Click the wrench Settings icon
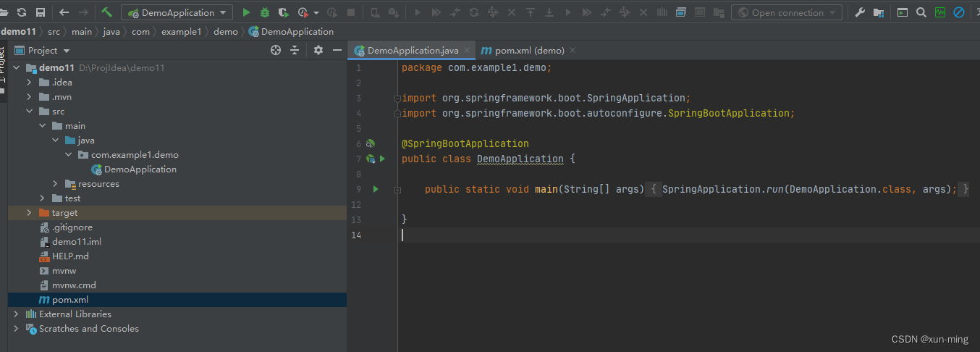The image size is (980, 352). click(861, 12)
